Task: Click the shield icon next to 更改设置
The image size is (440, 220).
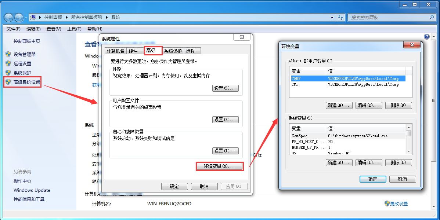Action: pos(387,204)
